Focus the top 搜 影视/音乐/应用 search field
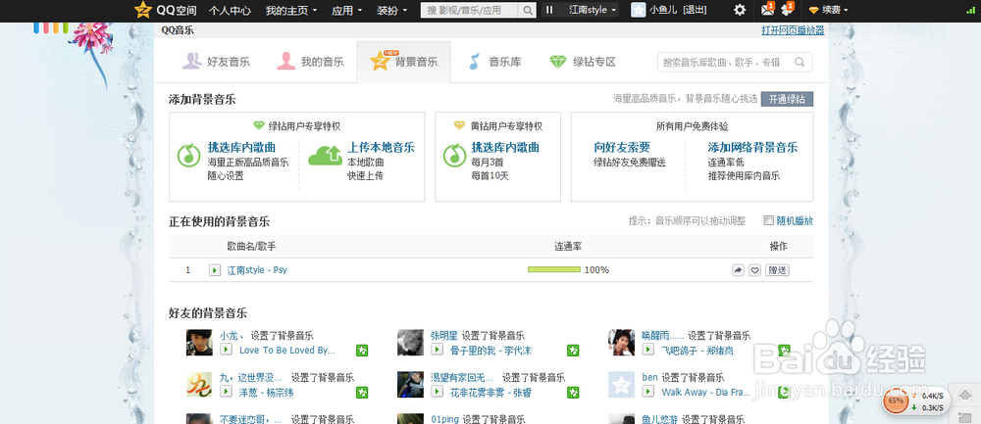This screenshot has width=981, height=424. (471, 10)
